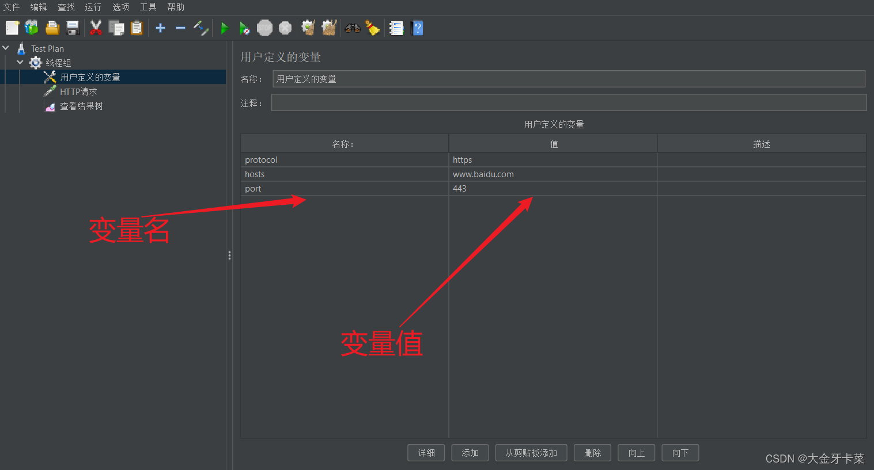This screenshot has height=470, width=874.
Task: Click the 描述 column header
Action: [762, 144]
